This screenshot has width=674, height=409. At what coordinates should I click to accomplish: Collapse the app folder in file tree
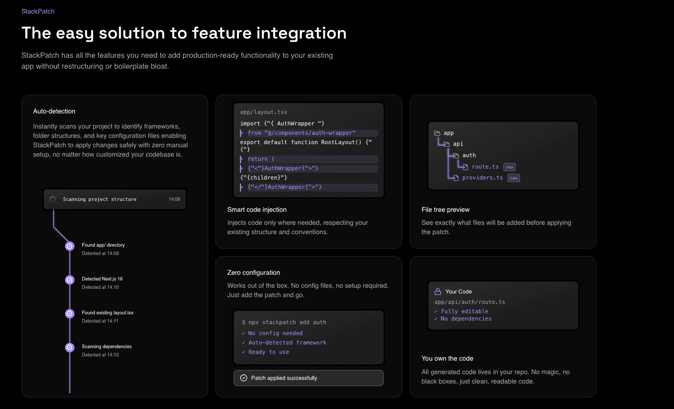click(437, 133)
